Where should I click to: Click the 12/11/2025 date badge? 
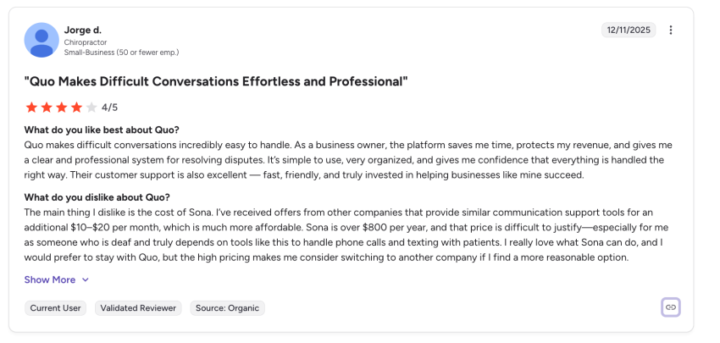tap(628, 30)
